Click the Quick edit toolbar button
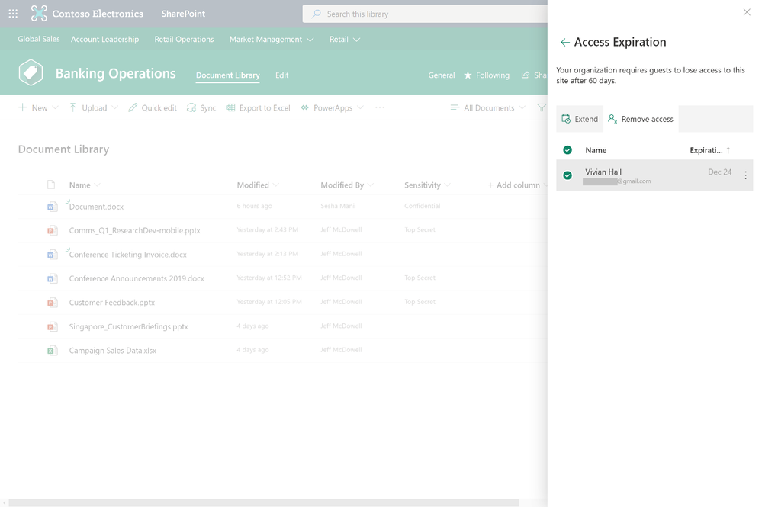762x507 pixels. (x=152, y=107)
